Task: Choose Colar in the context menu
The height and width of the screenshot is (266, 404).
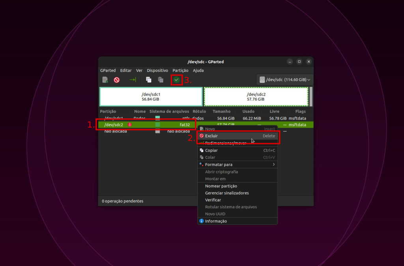Action: [238, 157]
